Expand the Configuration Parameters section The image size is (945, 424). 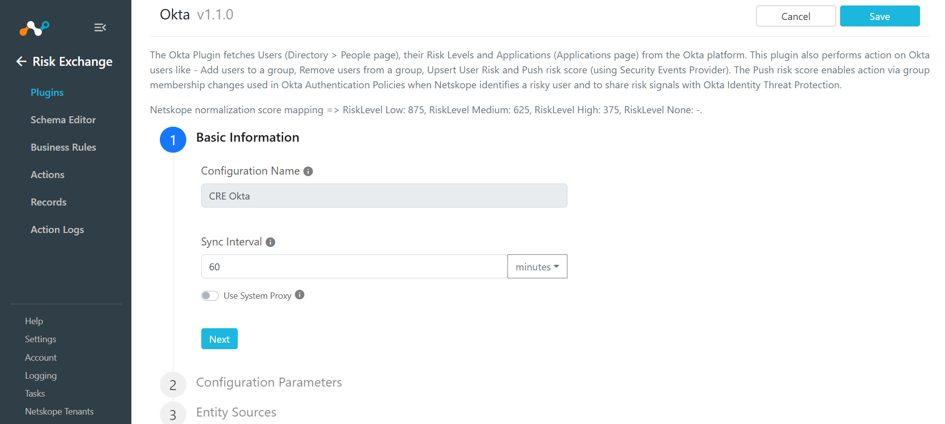pyautogui.click(x=269, y=382)
